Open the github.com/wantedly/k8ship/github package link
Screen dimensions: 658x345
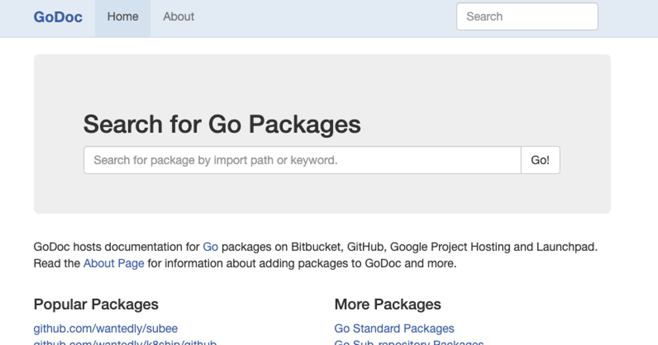[124, 343]
